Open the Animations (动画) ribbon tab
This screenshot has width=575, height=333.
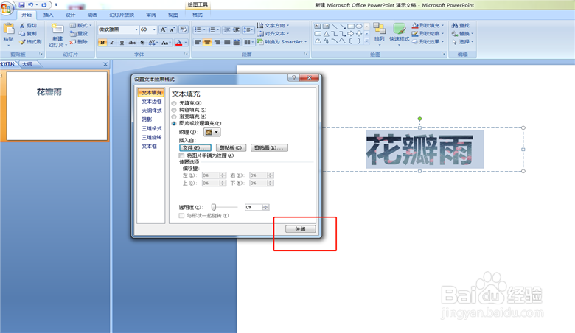pos(92,15)
